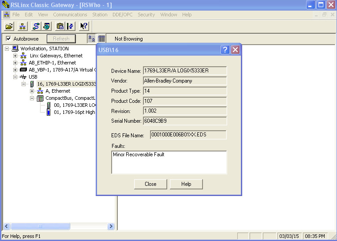Click the Help button in USB\16 dialog
This screenshot has width=337, height=241.
click(186, 184)
